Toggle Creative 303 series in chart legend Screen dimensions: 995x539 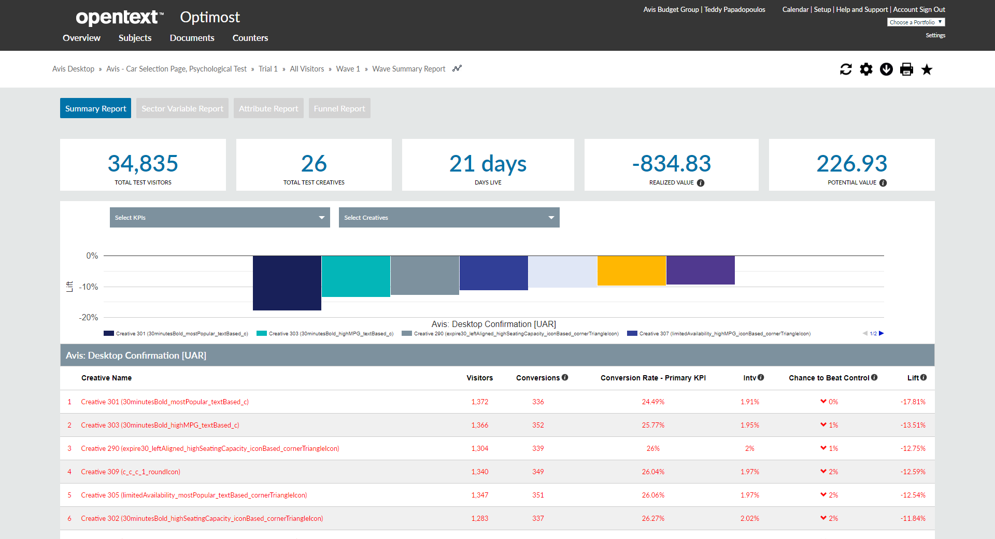click(x=325, y=333)
